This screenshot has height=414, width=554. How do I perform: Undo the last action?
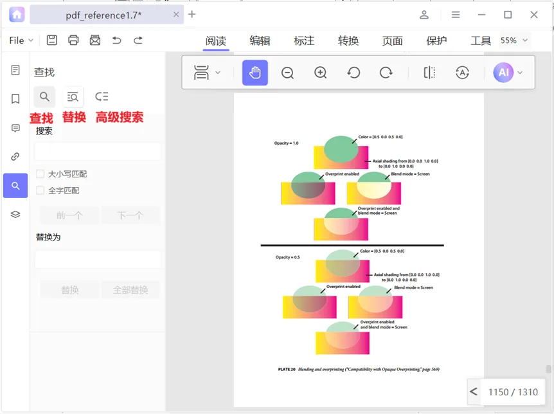[x=116, y=40]
